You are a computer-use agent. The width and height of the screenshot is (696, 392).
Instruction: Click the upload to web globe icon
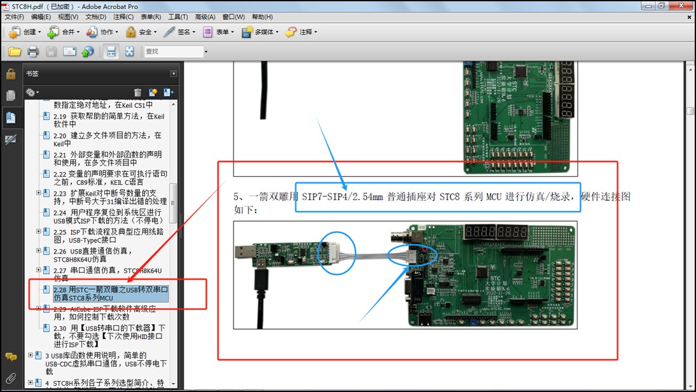pyautogui.click(x=87, y=51)
